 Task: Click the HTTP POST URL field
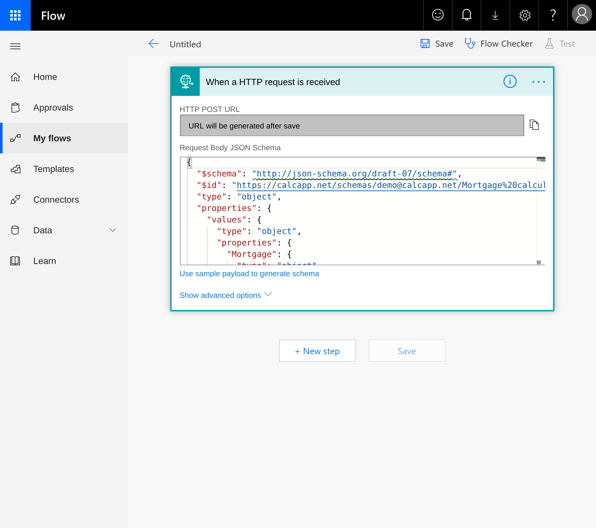352,126
